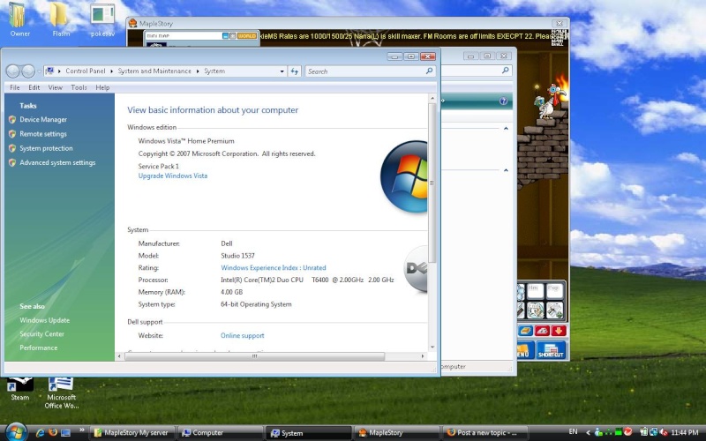
Task: Launch Internet Explorer from Quick Launch
Action: tap(40, 432)
